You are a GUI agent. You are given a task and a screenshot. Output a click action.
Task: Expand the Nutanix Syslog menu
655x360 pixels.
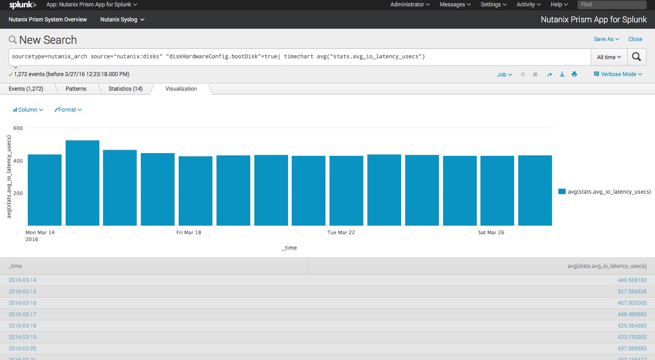click(123, 20)
